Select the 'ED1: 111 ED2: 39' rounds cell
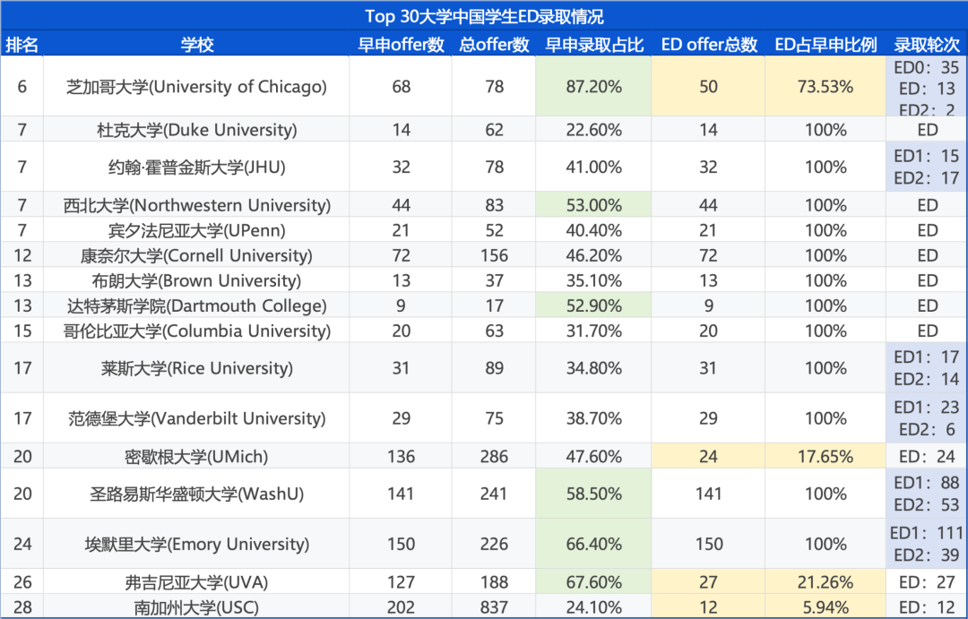The height and width of the screenshot is (619, 968). coord(927,544)
